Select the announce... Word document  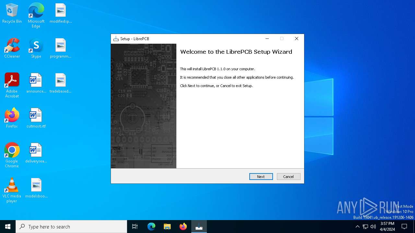click(x=36, y=83)
